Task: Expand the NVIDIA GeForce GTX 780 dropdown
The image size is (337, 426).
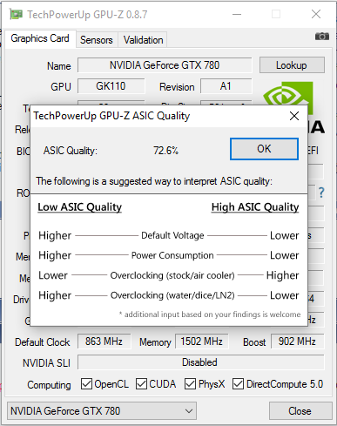Action: click(x=102, y=410)
